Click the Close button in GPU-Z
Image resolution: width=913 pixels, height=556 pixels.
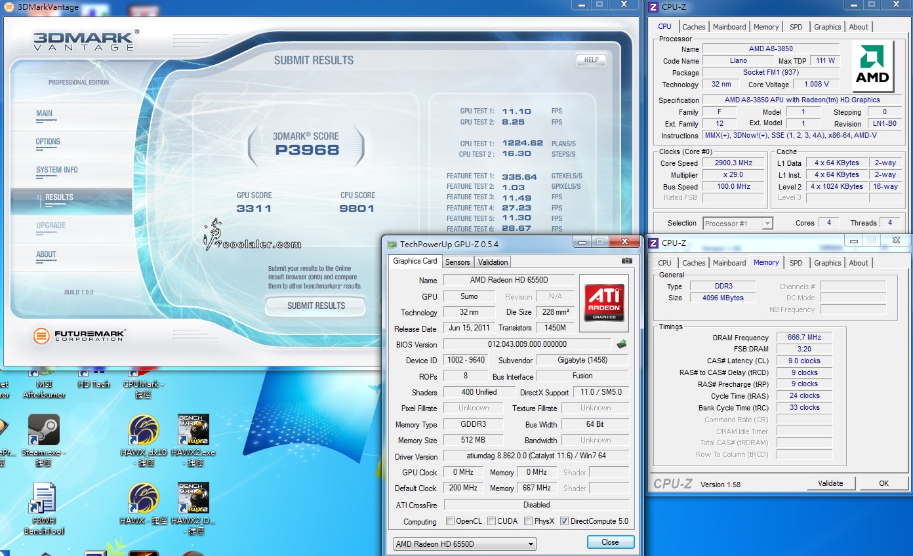click(610, 542)
